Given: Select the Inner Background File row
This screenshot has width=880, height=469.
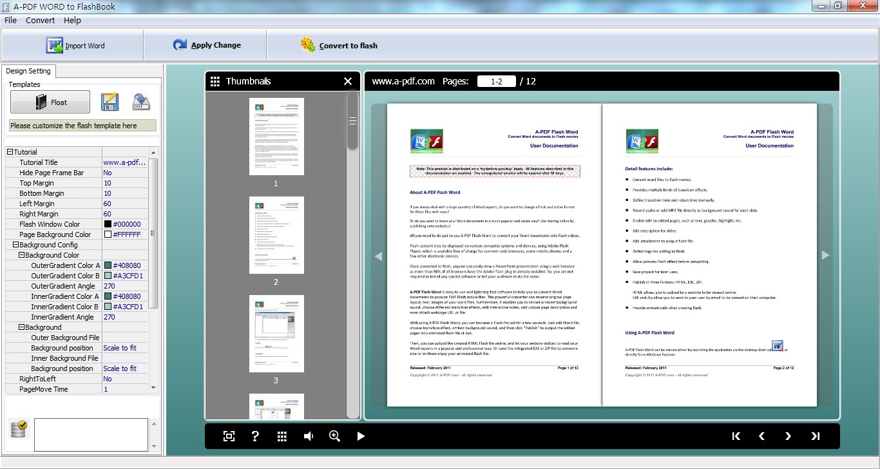Looking at the screenshot, I should [77, 358].
